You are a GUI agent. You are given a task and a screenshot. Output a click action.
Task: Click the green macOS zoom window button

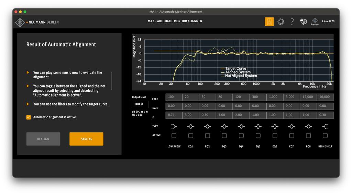[x=25, y=12]
